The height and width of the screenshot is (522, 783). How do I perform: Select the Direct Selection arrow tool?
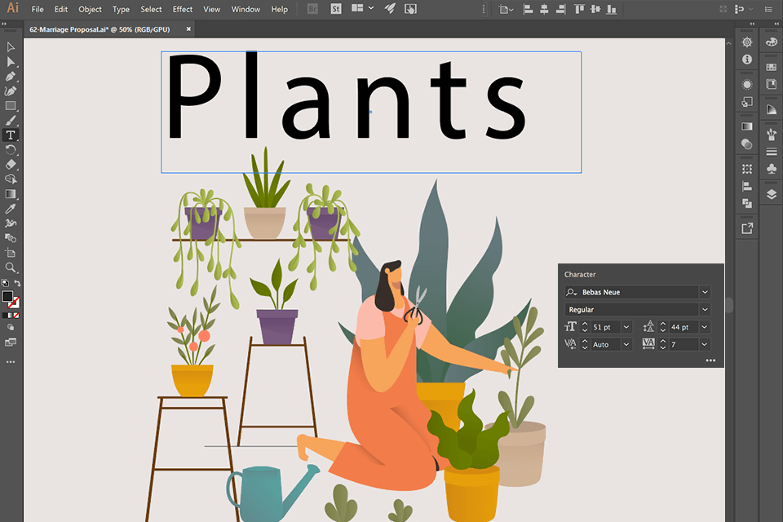coord(11,62)
